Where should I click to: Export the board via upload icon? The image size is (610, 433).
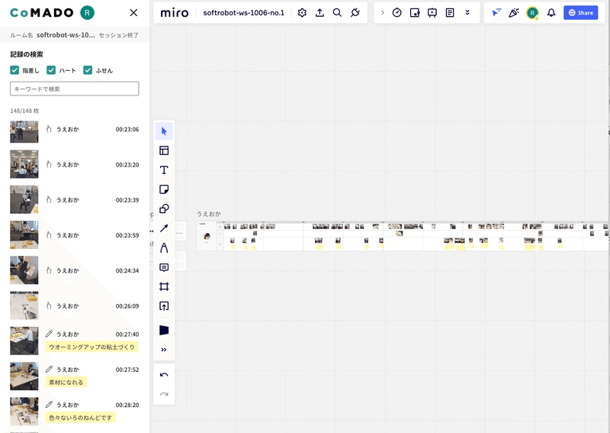319,13
